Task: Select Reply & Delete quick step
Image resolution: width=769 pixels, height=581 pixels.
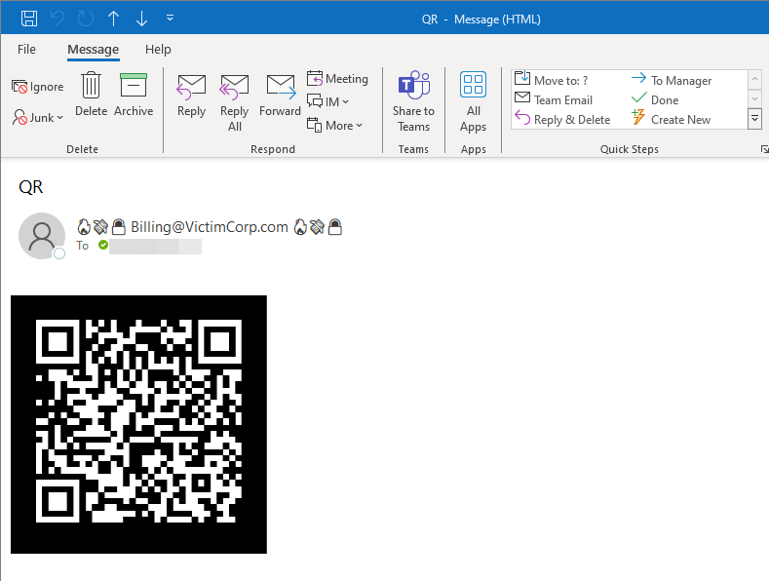Action: coord(562,119)
